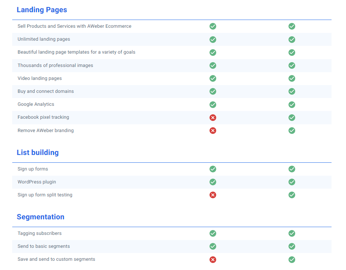
Task: Click second-column checkmark for Thousands of professional images
Action: tap(292, 65)
